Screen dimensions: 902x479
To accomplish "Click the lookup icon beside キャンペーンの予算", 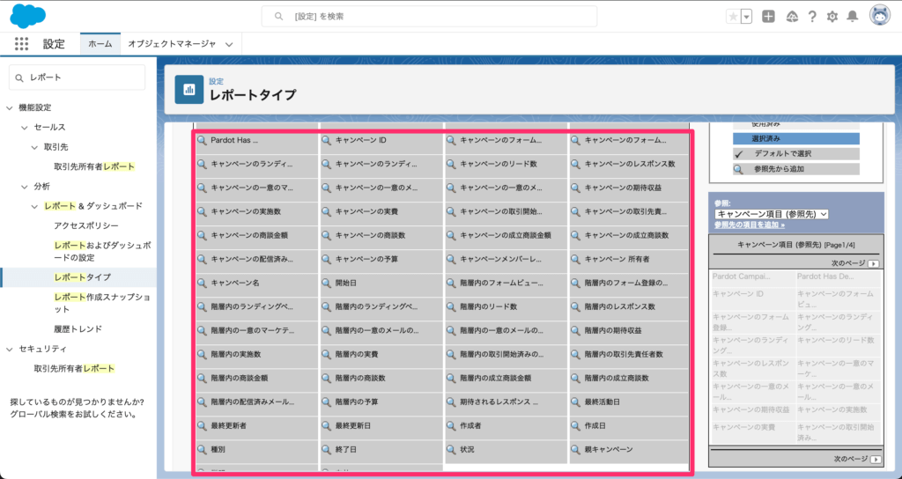I will (326, 260).
